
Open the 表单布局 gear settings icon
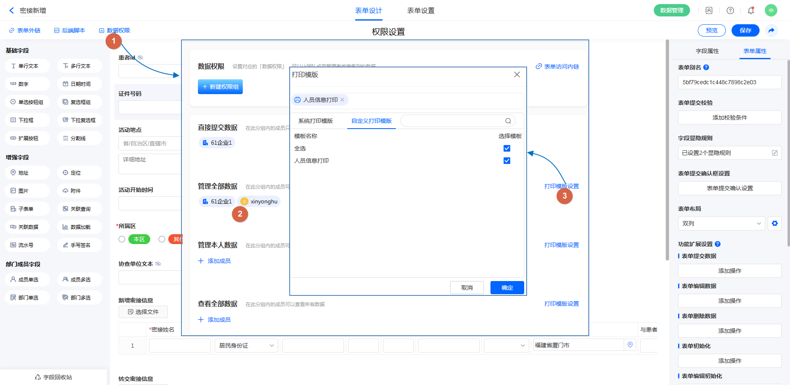[x=774, y=224]
